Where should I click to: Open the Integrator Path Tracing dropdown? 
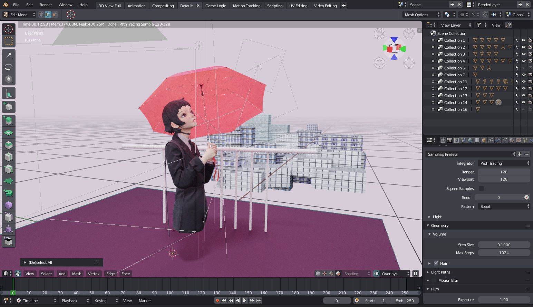tap(504, 163)
